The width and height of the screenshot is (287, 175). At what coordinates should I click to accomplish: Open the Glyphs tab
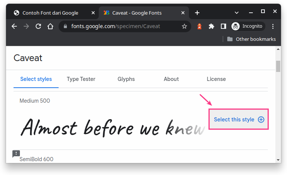(126, 79)
